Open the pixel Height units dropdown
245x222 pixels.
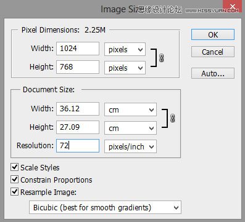[125, 68]
